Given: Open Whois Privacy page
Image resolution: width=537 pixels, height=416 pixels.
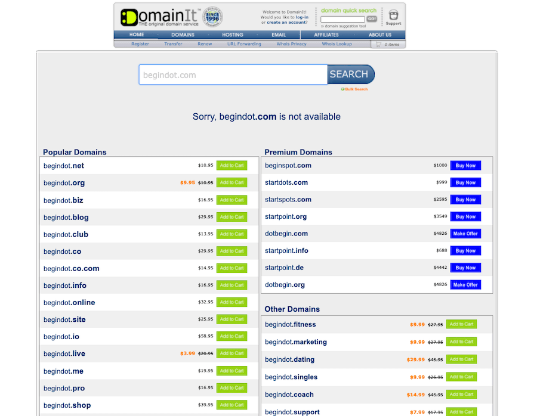Looking at the screenshot, I should tap(291, 44).
